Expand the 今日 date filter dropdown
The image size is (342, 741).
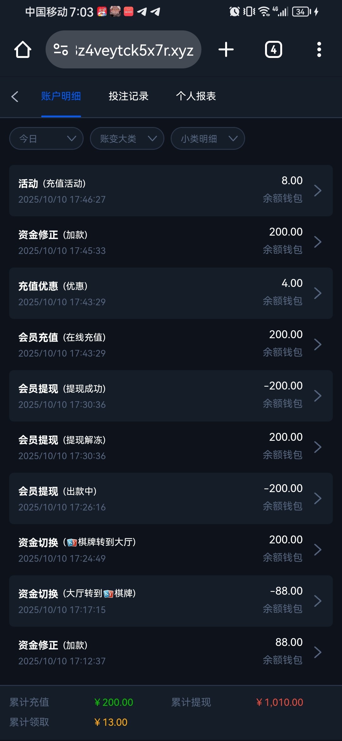(47, 138)
